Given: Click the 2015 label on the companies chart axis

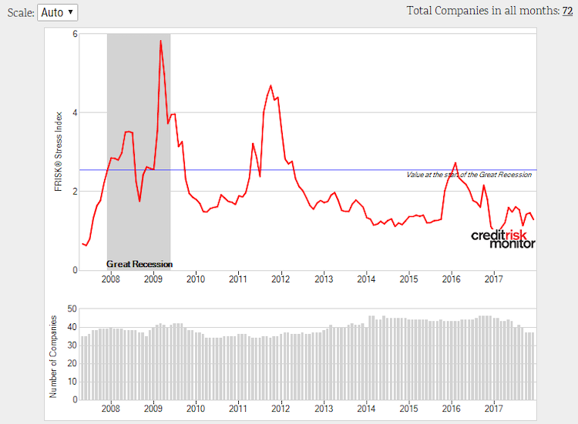Looking at the screenshot, I should click(408, 409).
